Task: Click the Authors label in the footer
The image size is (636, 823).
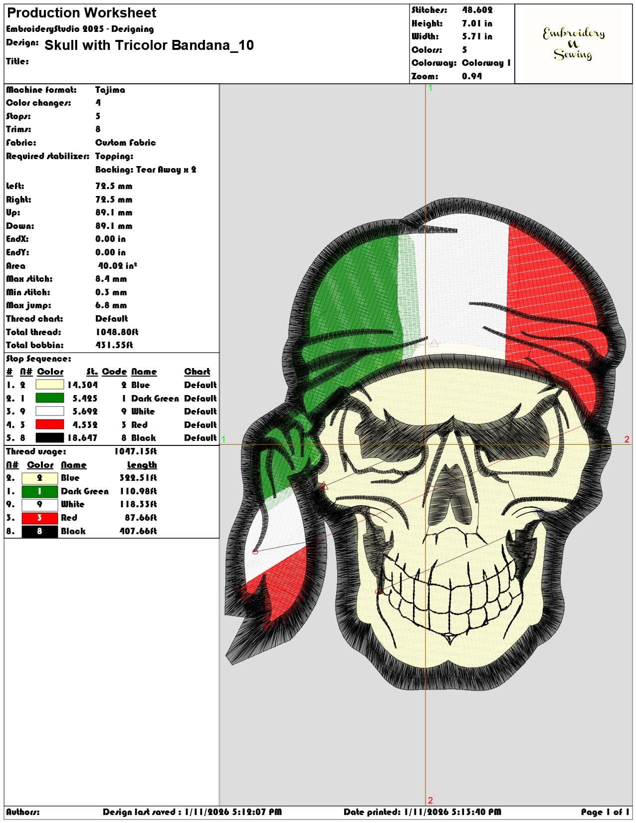Action: (x=23, y=812)
